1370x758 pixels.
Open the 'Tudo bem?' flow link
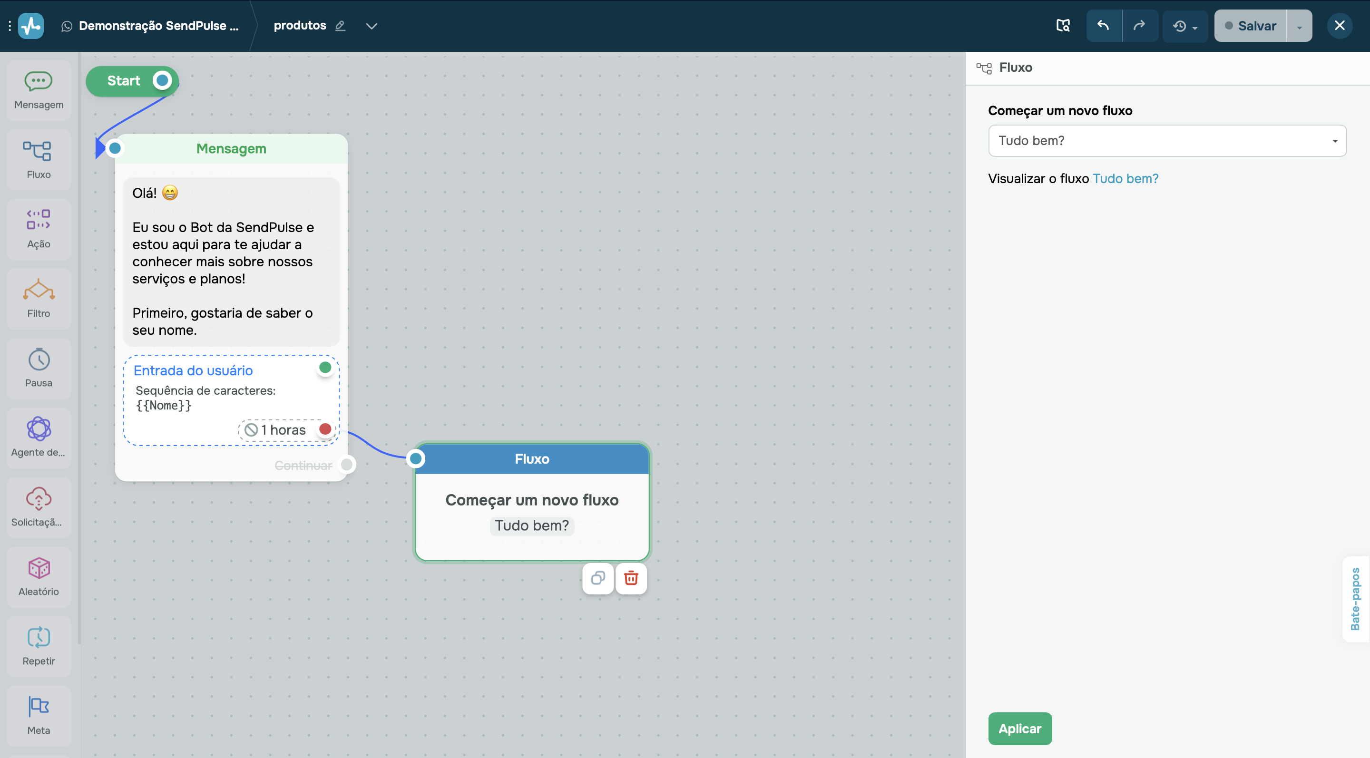(x=1125, y=179)
